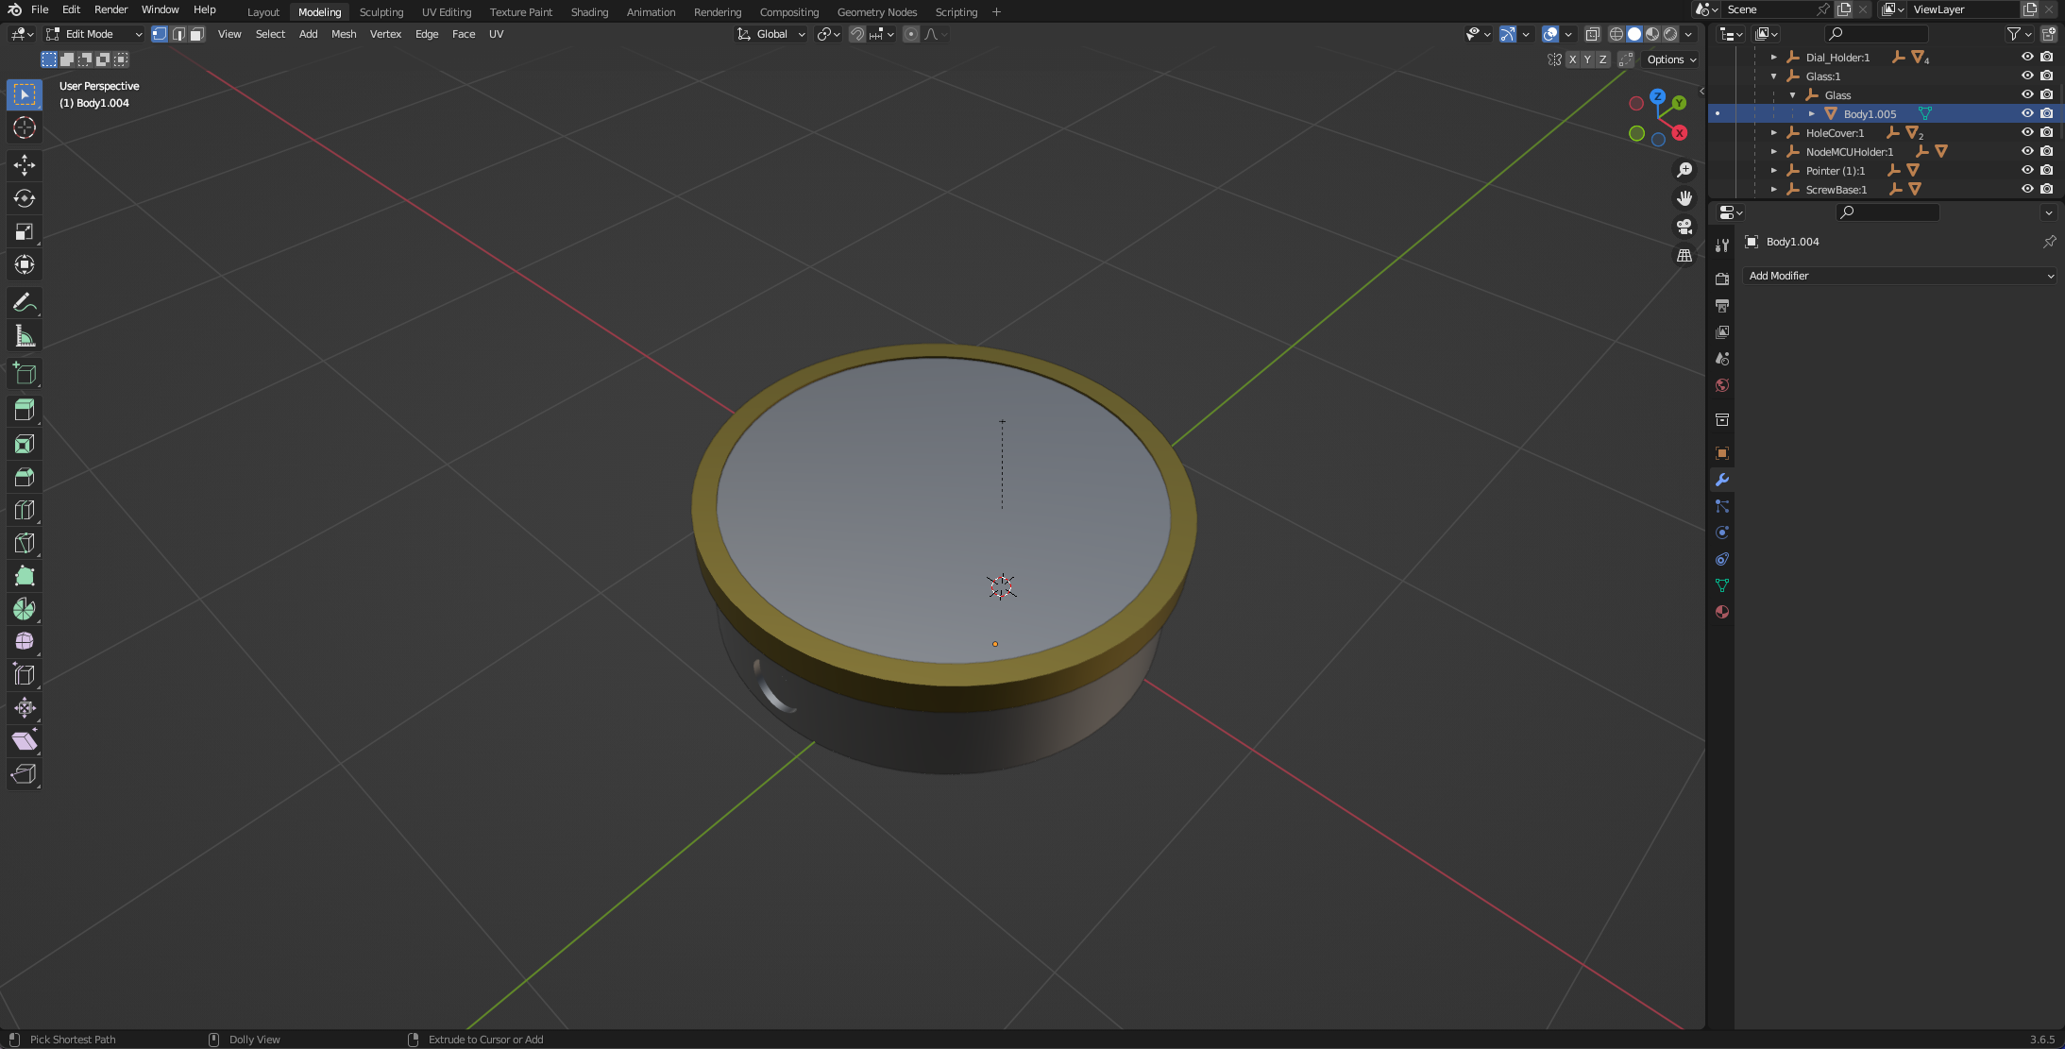Open the Physics properties tab
The height and width of the screenshot is (1049, 2065).
1722,533
